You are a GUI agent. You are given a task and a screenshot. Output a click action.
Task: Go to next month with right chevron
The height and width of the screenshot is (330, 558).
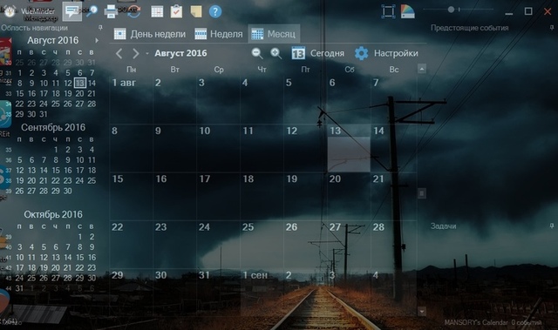(x=136, y=54)
